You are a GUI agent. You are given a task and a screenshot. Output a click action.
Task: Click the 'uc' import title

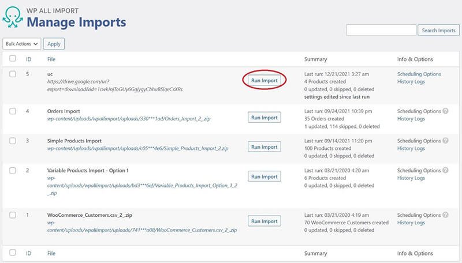[x=50, y=74]
